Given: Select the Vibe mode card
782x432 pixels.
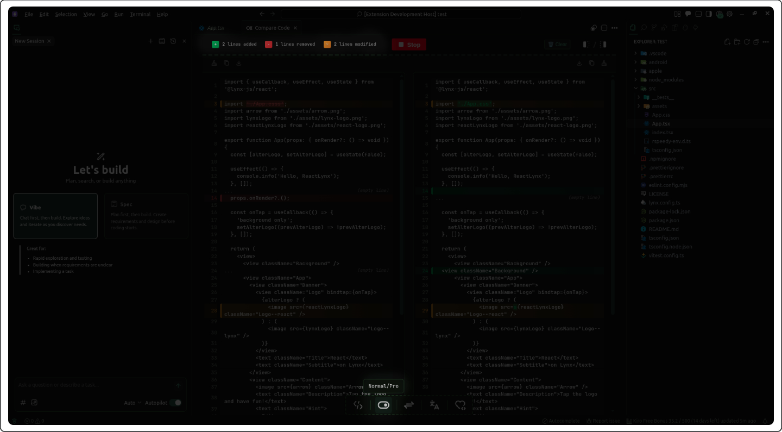Looking at the screenshot, I should point(55,216).
